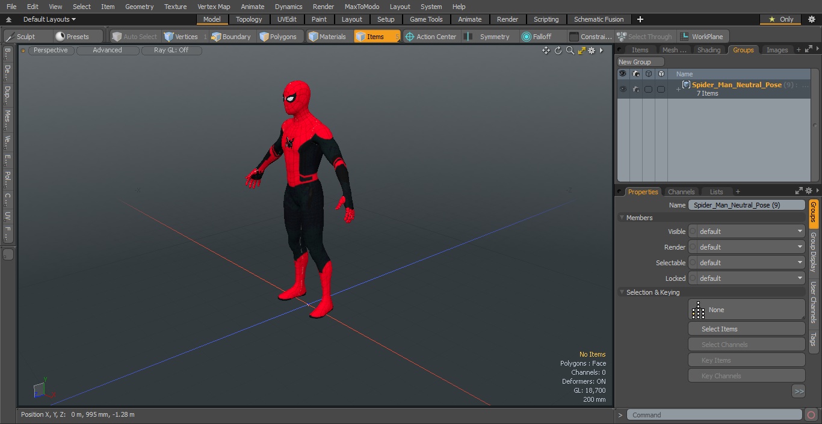The height and width of the screenshot is (424, 822).
Task: Select the Sculpt tool in toolbar
Action: click(x=21, y=37)
